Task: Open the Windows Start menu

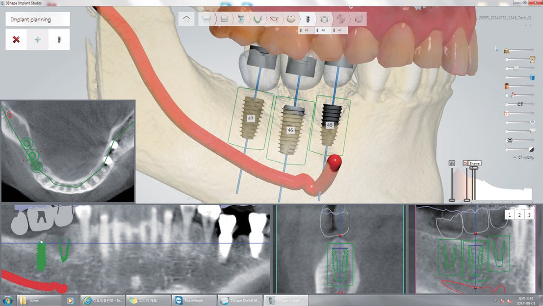Action: (7, 300)
